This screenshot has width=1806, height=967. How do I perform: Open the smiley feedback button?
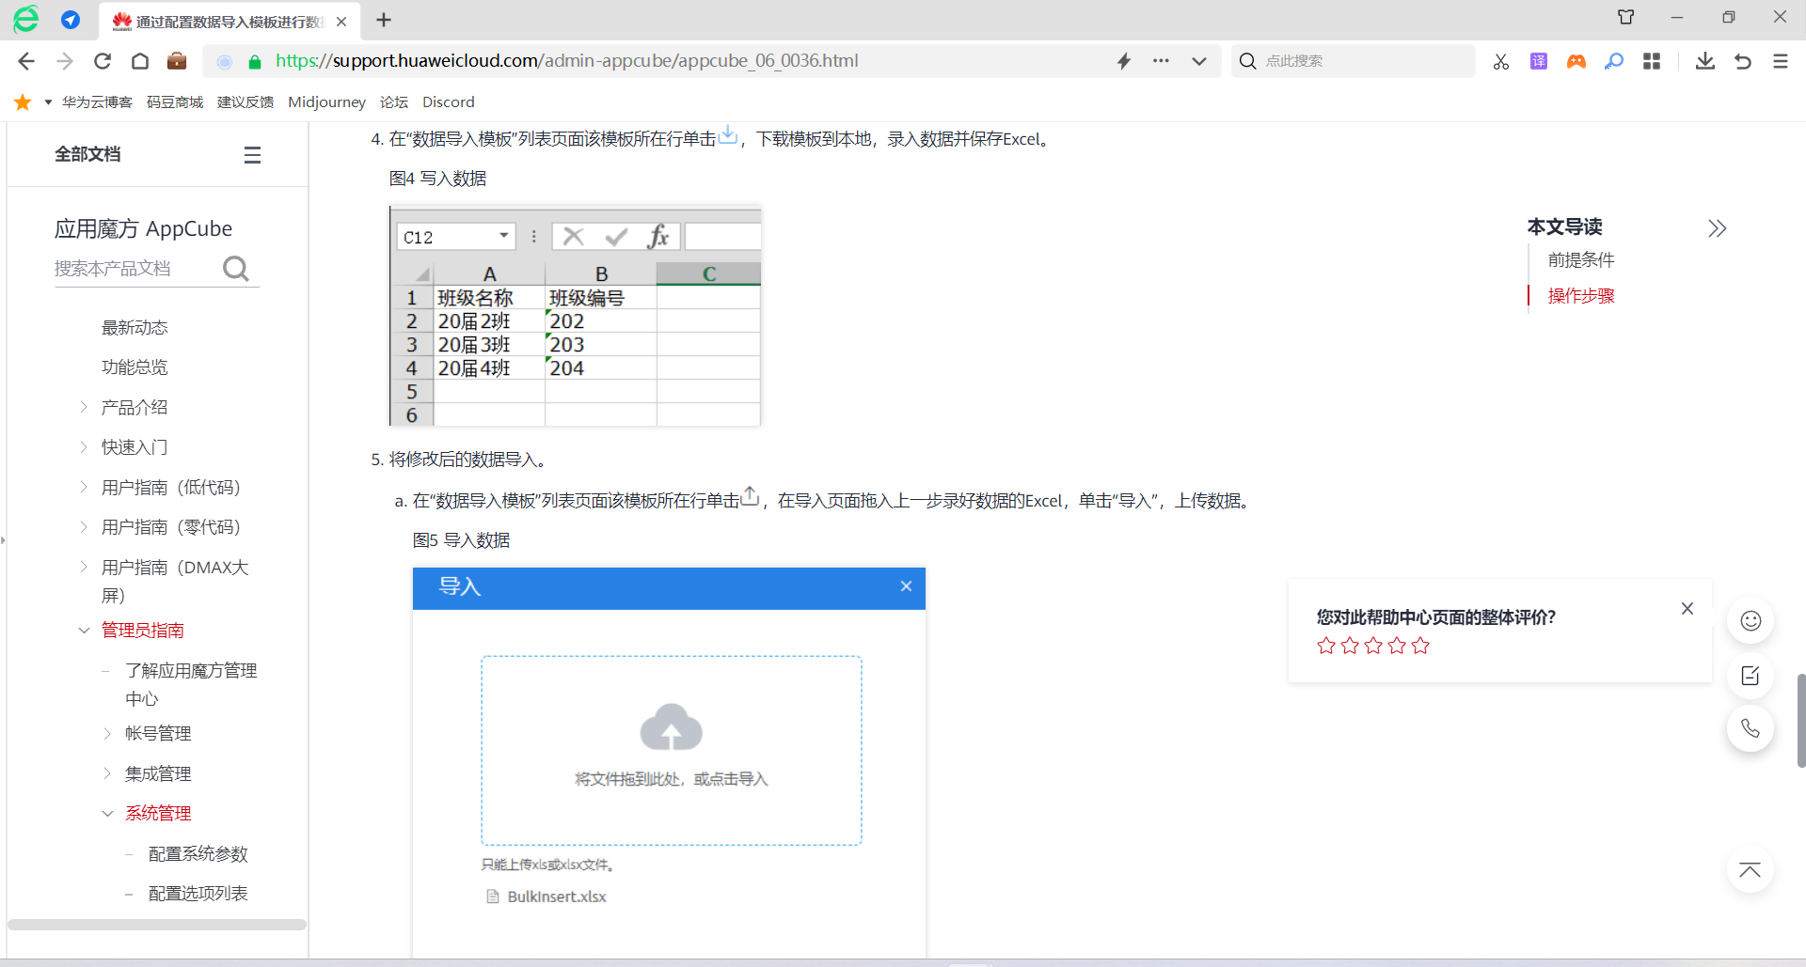pyautogui.click(x=1751, y=620)
